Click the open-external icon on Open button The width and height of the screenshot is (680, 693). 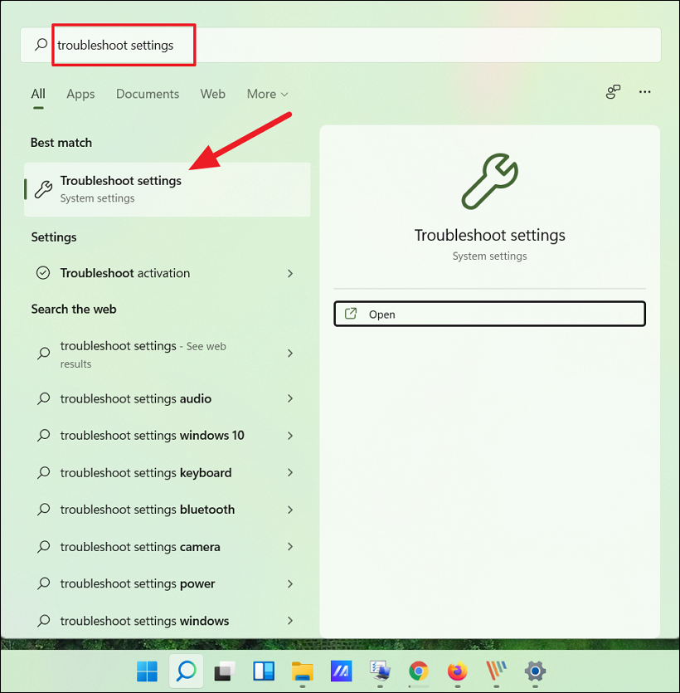(351, 314)
